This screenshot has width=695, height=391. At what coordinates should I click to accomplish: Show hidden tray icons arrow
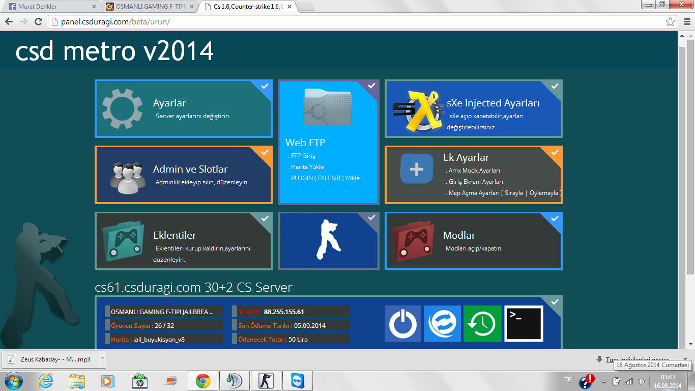[604, 381]
